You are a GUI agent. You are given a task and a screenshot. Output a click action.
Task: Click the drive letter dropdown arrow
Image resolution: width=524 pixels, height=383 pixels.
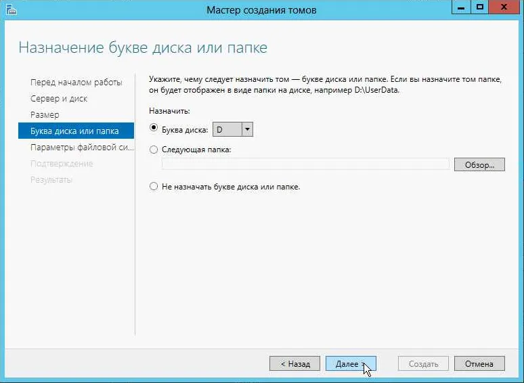(247, 129)
